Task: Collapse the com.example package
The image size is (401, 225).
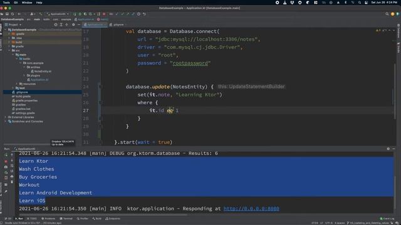Action: (x=21, y=63)
